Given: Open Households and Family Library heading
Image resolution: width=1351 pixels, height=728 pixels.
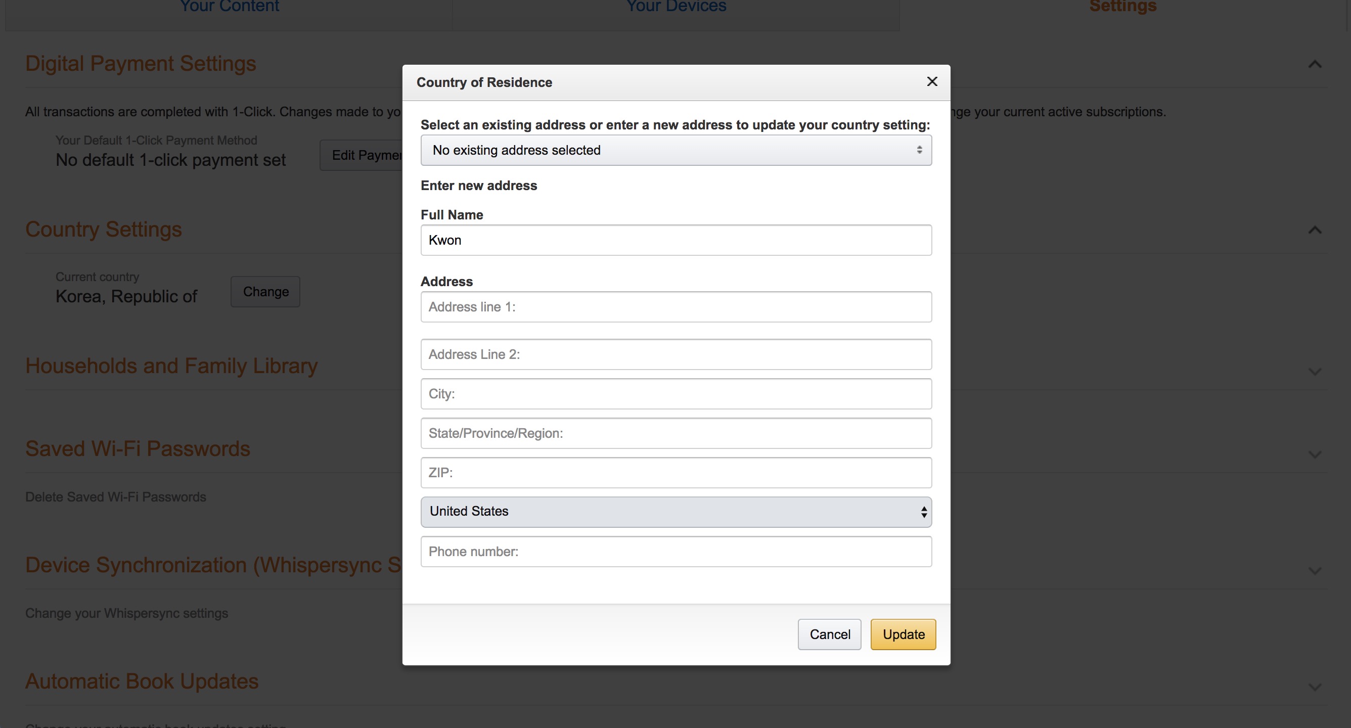Looking at the screenshot, I should (171, 366).
